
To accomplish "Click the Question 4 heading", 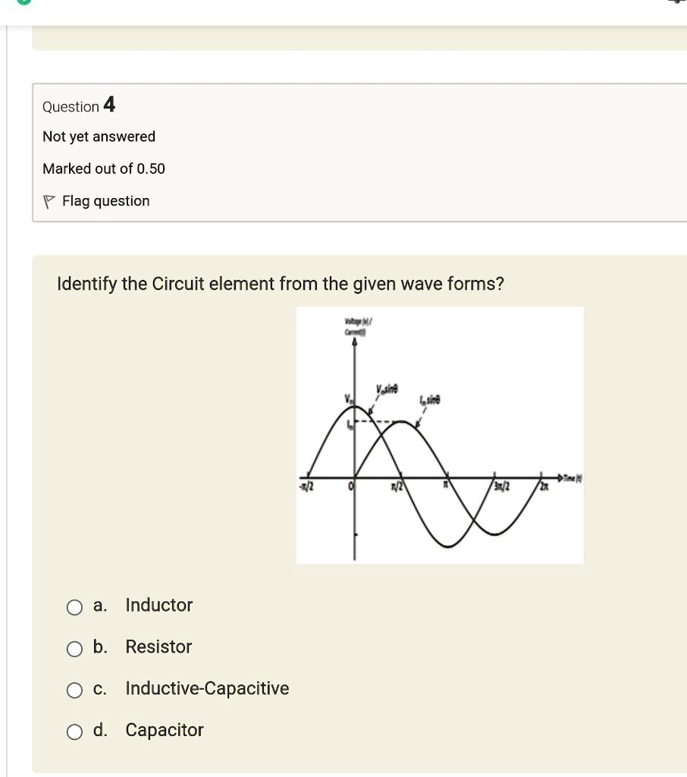I will pos(78,106).
